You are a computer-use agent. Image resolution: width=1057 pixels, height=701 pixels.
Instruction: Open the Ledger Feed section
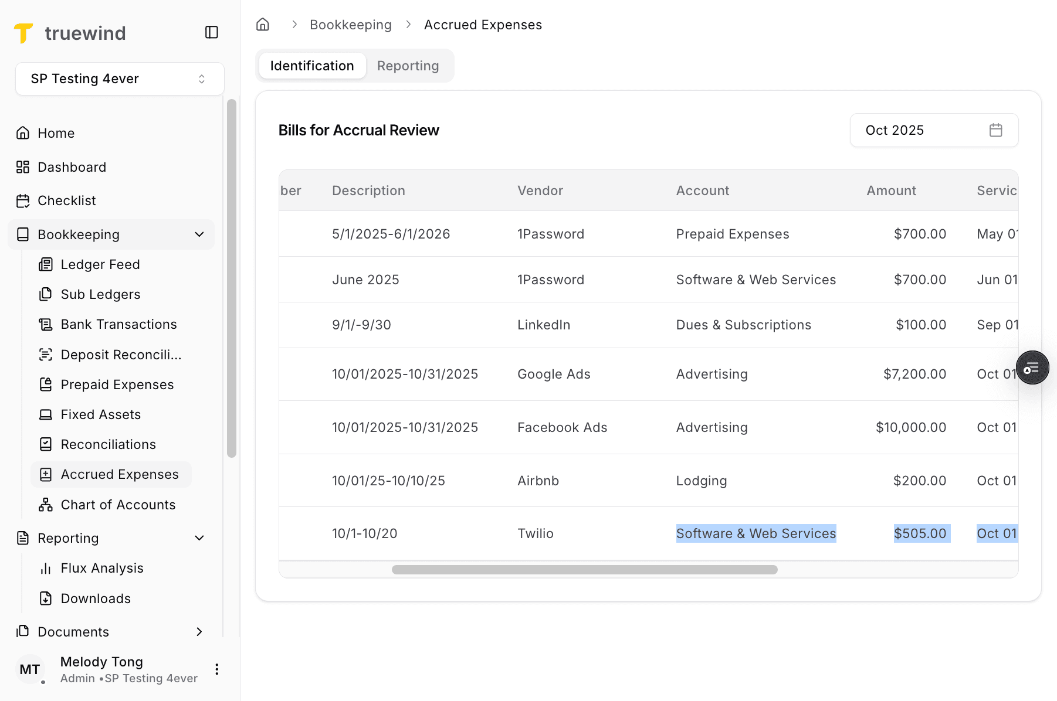tap(100, 264)
